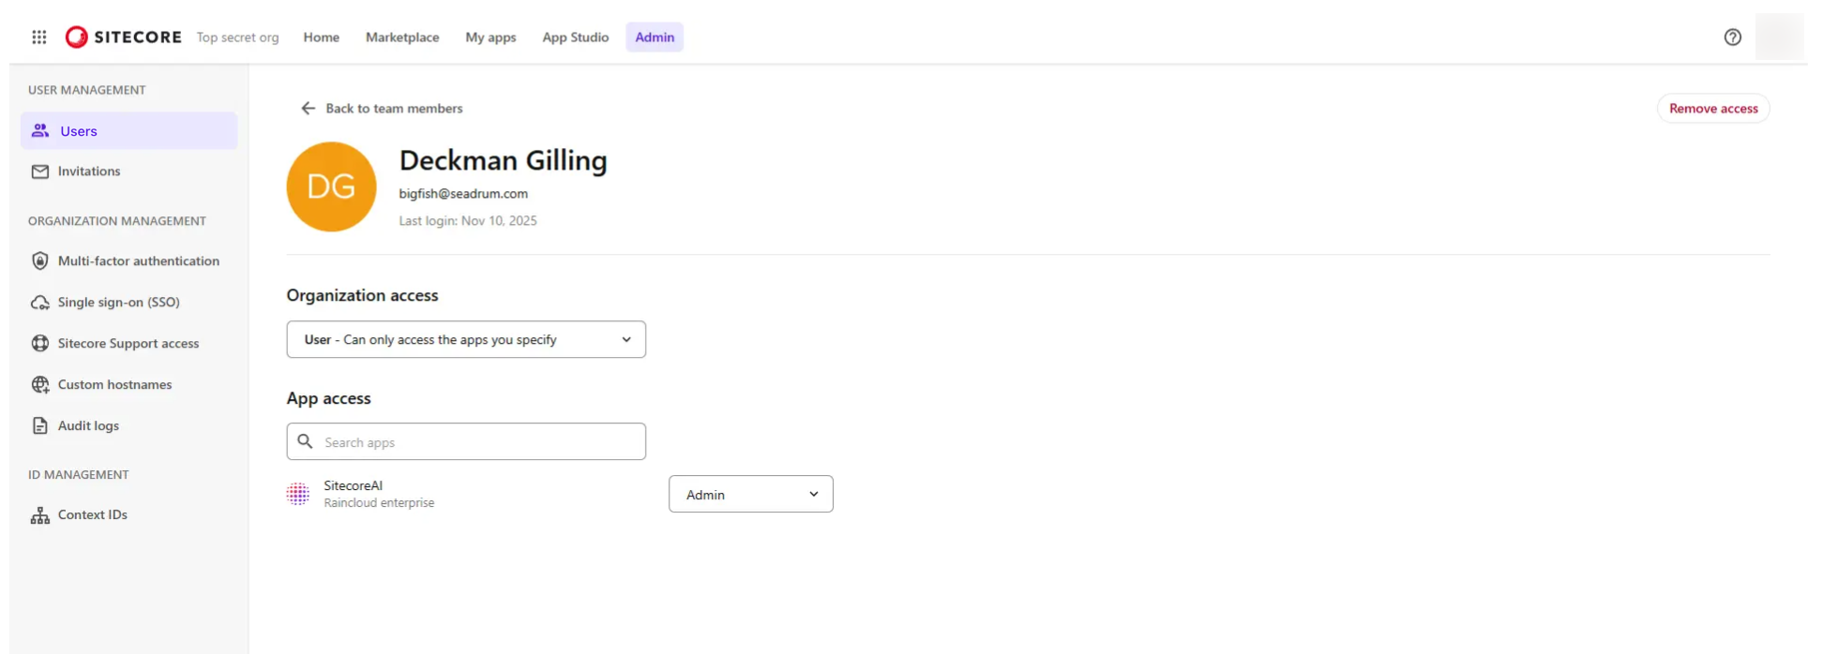Click the Multi-factor authentication shield icon

click(x=40, y=260)
